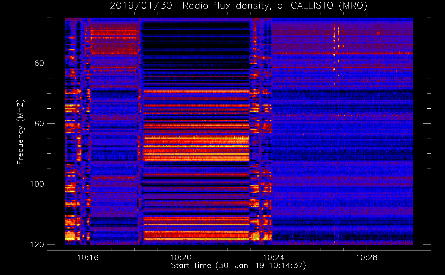Click the 10:20 time tick label
The width and height of the screenshot is (445, 275).
coord(181,258)
